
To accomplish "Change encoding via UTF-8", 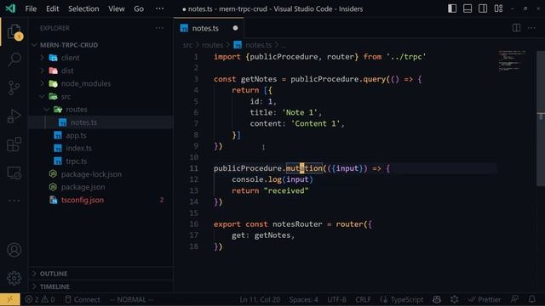I will 336,299.
